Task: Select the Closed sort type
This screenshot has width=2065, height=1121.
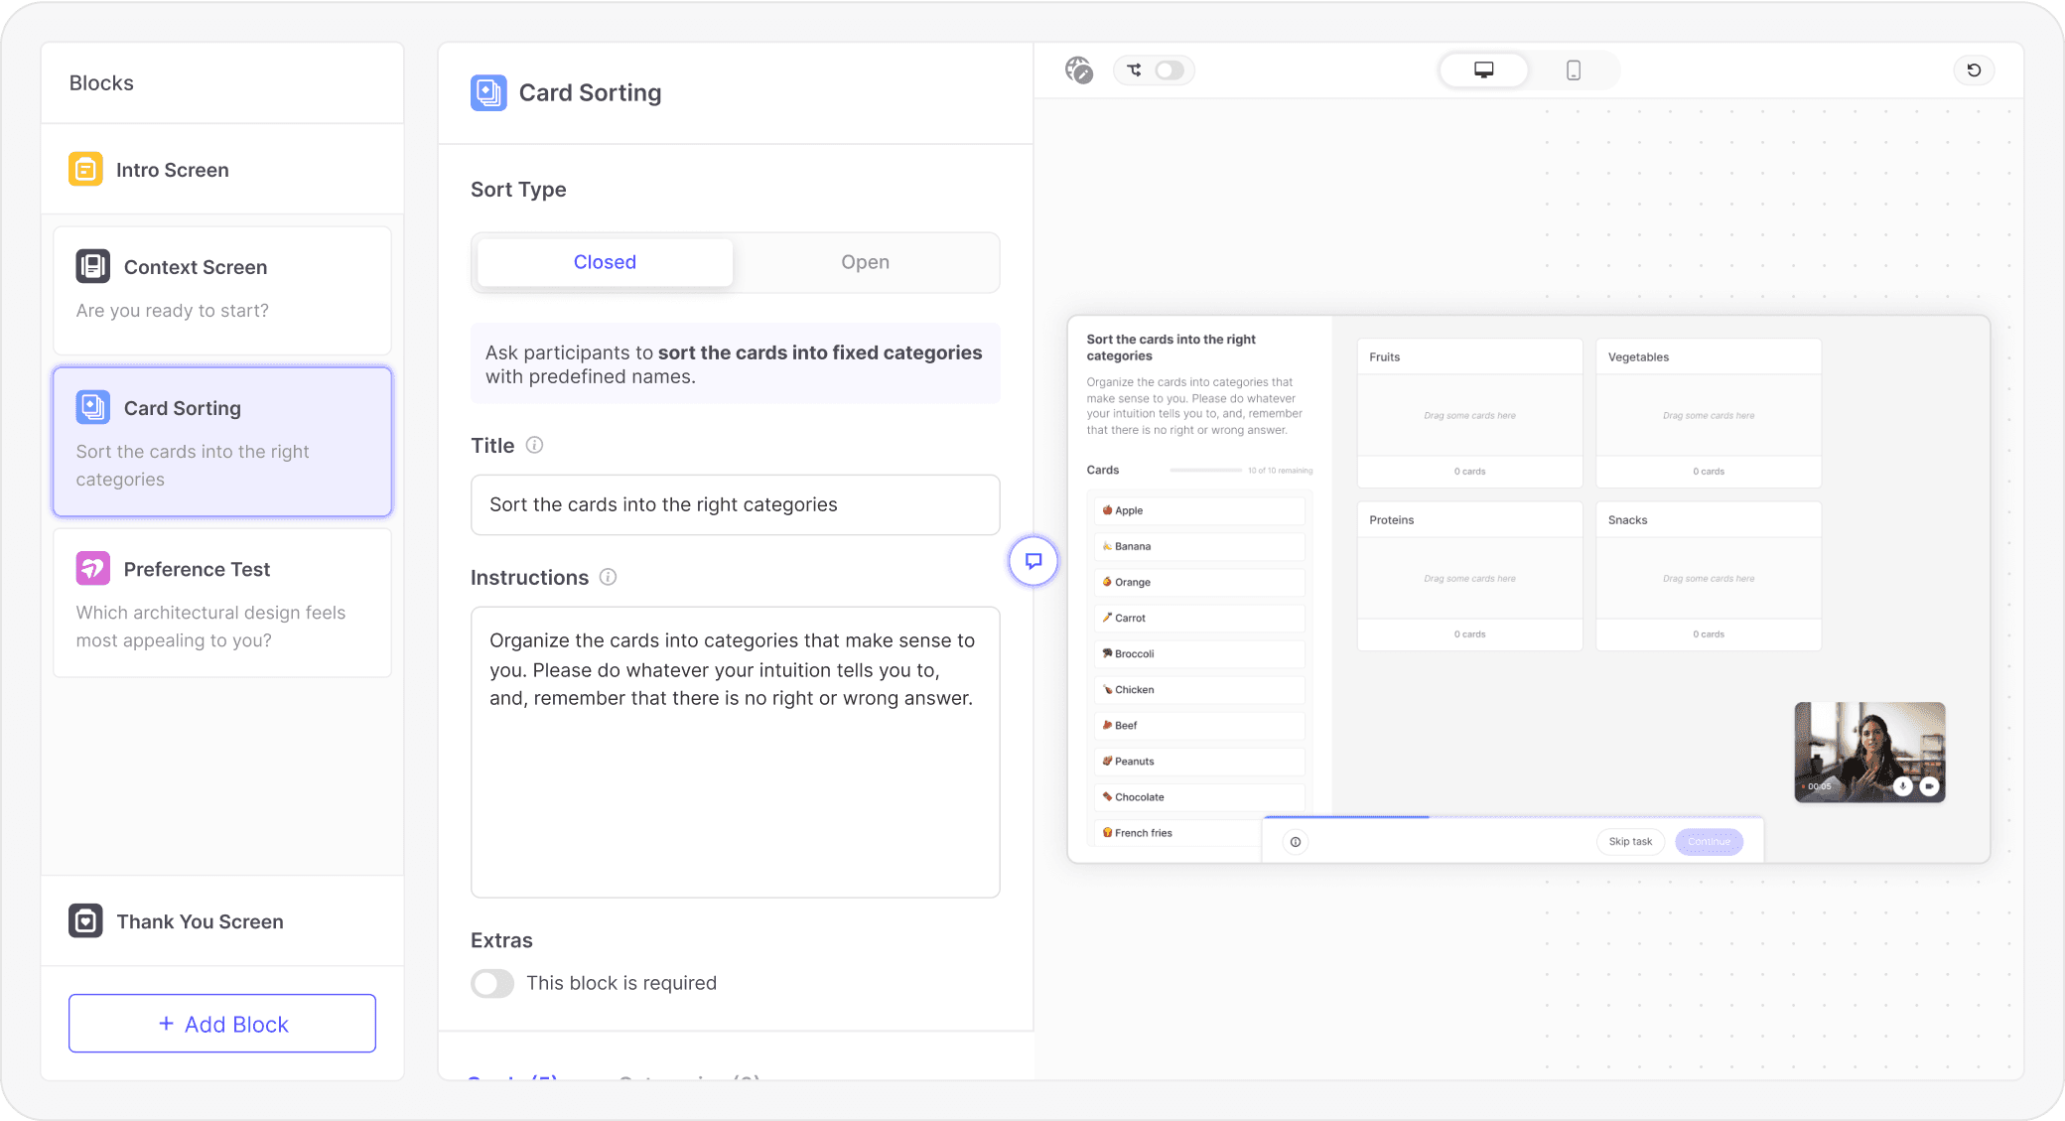Action: click(605, 262)
